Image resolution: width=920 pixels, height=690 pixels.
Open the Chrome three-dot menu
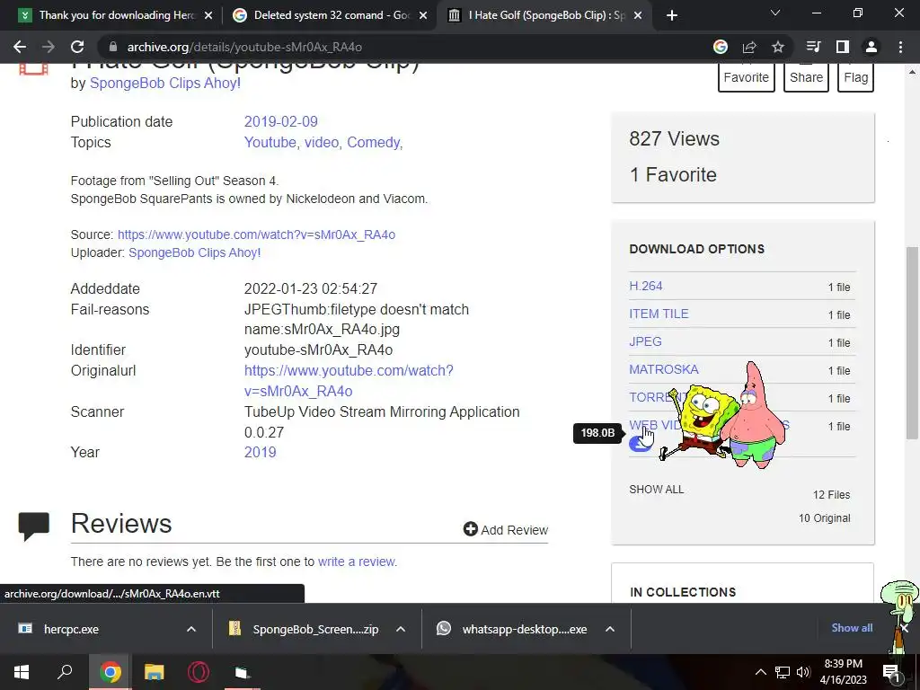pos(900,47)
